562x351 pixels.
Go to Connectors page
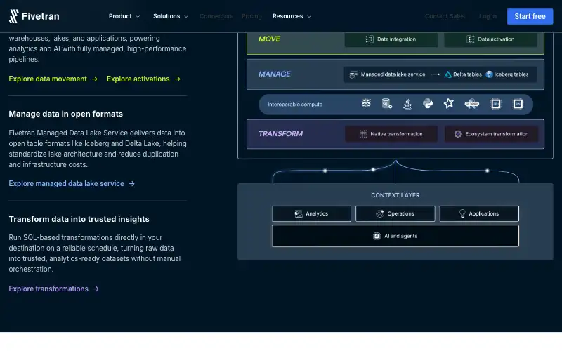pyautogui.click(x=216, y=16)
